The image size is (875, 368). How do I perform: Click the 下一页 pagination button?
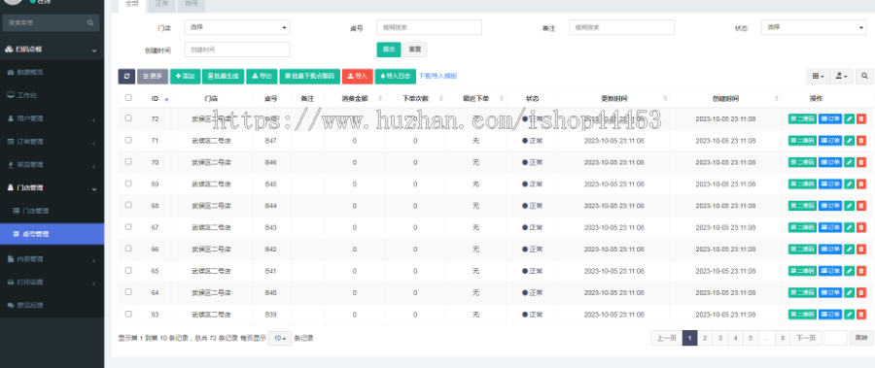pos(805,338)
